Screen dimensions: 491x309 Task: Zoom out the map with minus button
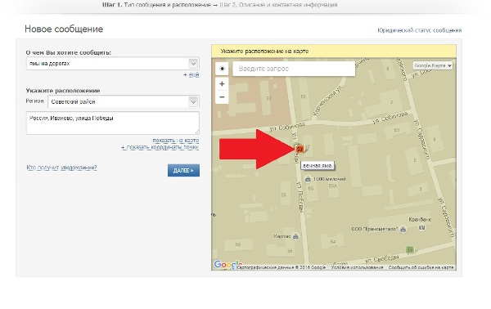coord(222,97)
